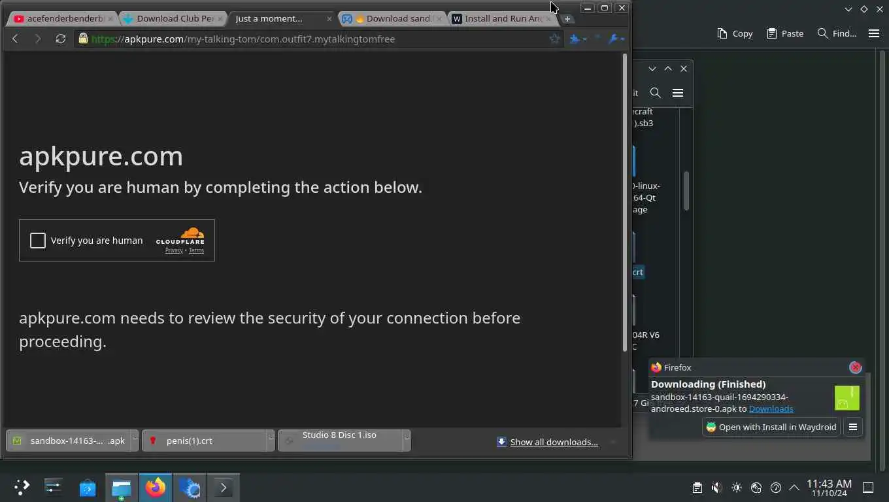Screen dimensions: 889x502
Task: Switch to the Dolphin file manager in taskbar
Action: pyautogui.click(x=122, y=487)
